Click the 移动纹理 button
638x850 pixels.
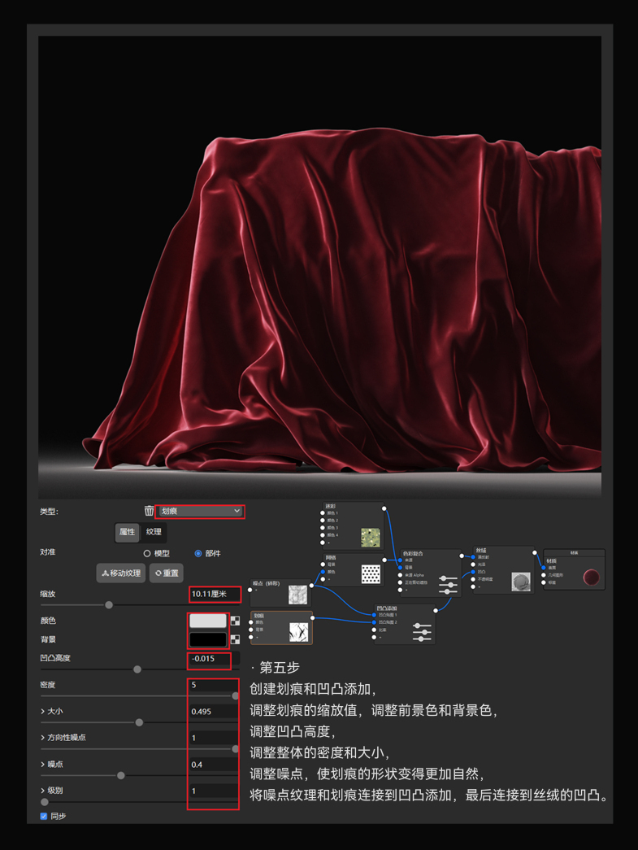(x=121, y=573)
